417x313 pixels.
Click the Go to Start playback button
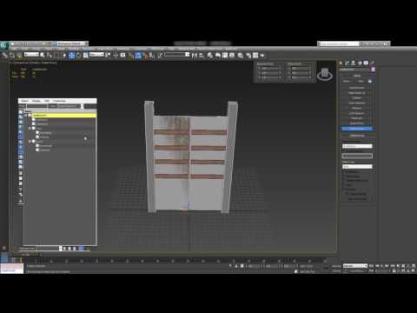click(372, 266)
